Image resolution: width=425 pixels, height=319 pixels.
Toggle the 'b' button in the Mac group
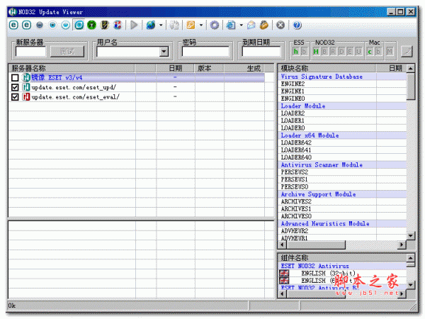click(x=378, y=51)
